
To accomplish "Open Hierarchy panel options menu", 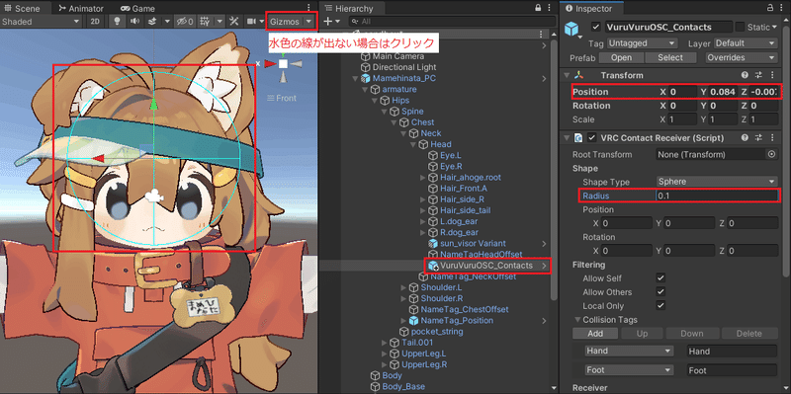I will 550,8.
